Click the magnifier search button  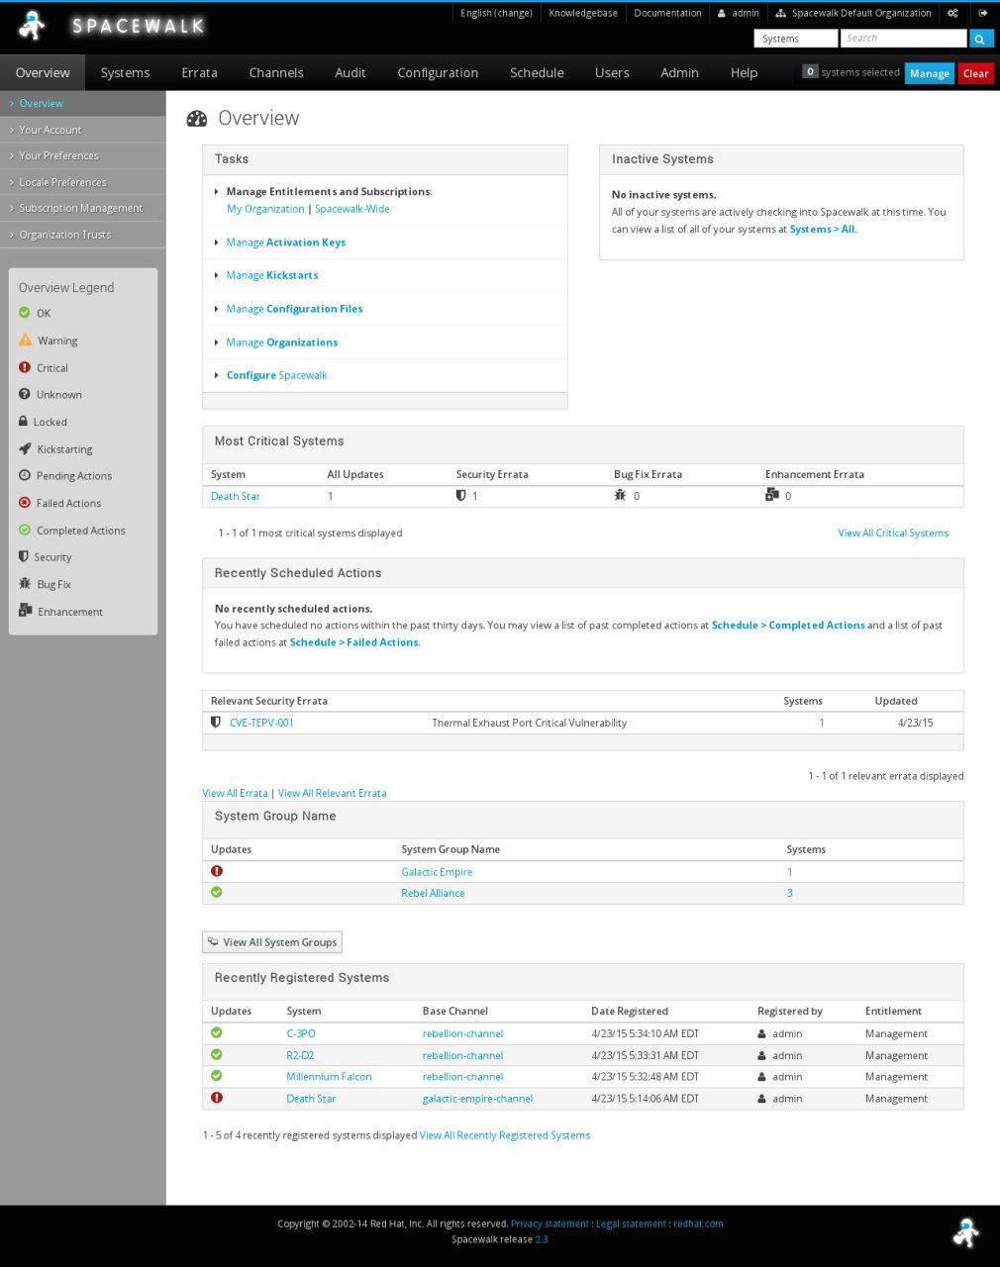(x=980, y=39)
